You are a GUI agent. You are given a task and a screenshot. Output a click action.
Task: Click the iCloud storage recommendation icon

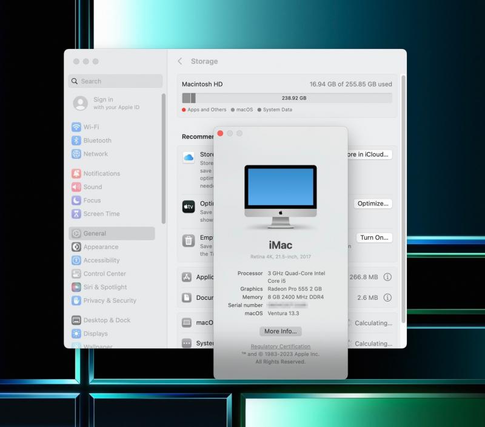coord(189,157)
